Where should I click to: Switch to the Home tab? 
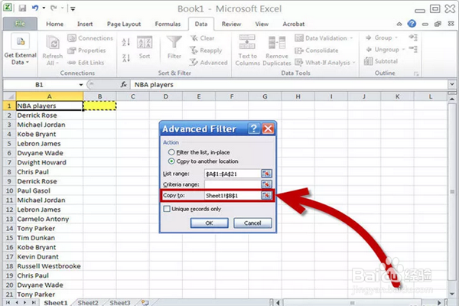[55, 24]
